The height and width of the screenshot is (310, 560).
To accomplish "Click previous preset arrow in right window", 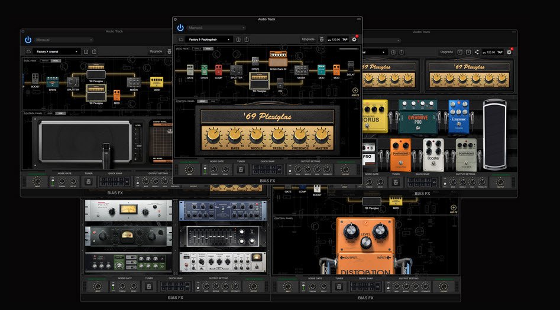I will coord(459,52).
